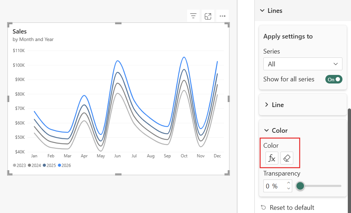Decrease Transparency with the down stepper arrow
This screenshot has width=351, height=213.
click(289, 189)
